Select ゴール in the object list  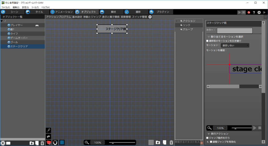[x=23, y=42]
